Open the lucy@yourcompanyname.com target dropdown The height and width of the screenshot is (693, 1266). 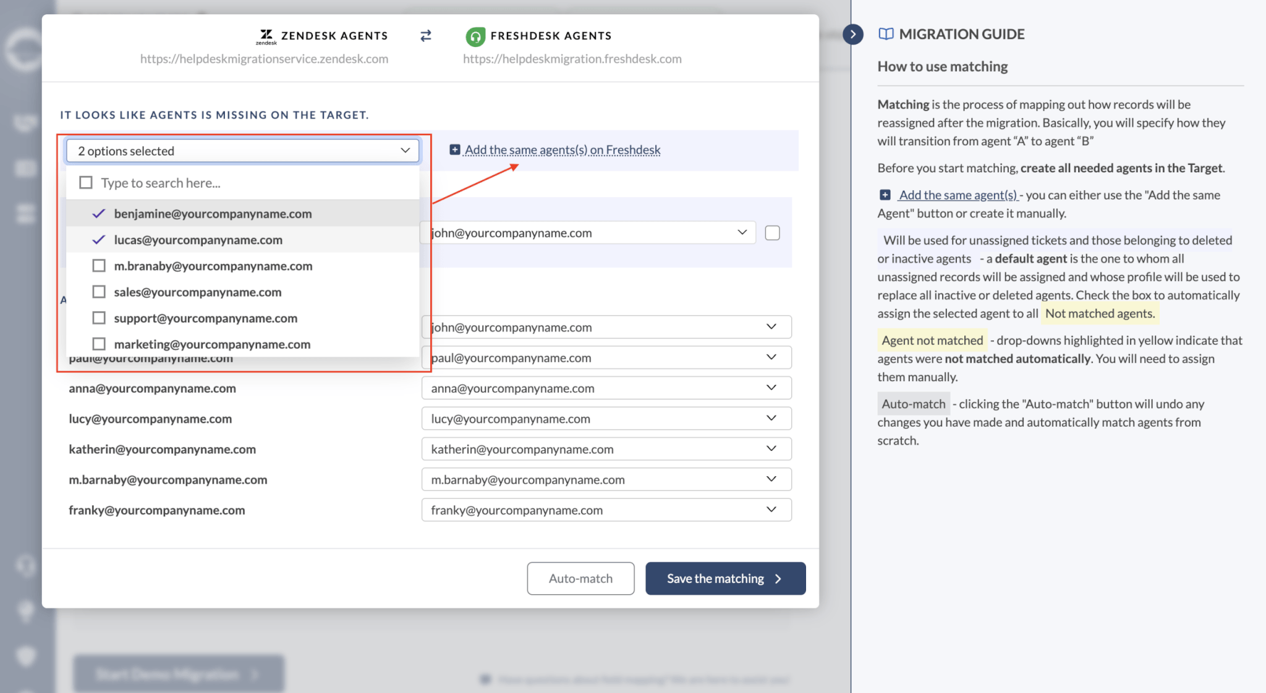606,418
